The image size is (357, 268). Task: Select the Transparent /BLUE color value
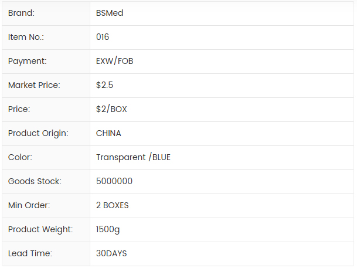tap(133, 157)
